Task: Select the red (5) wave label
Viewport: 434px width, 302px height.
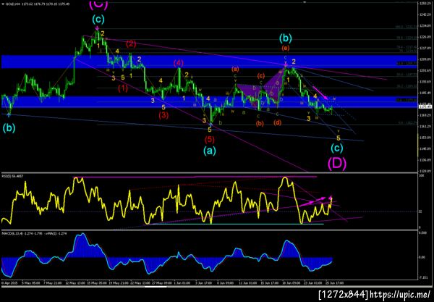Action: point(210,139)
